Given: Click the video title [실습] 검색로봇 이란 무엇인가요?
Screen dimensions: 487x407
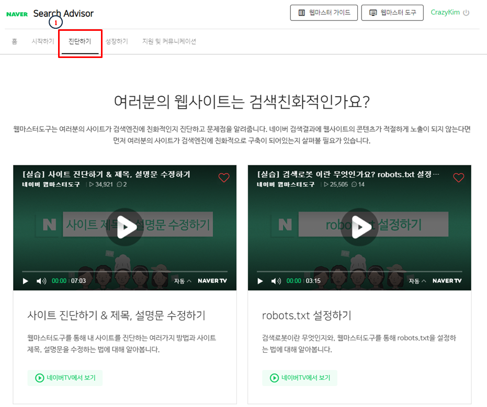Looking at the screenshot, I should (348, 175).
